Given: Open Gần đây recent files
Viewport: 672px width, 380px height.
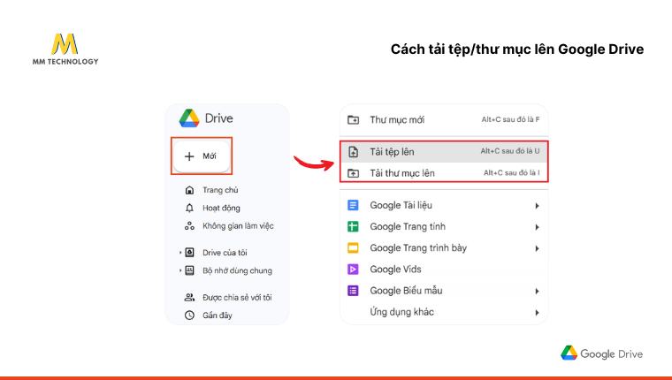Looking at the screenshot, I should point(218,315).
